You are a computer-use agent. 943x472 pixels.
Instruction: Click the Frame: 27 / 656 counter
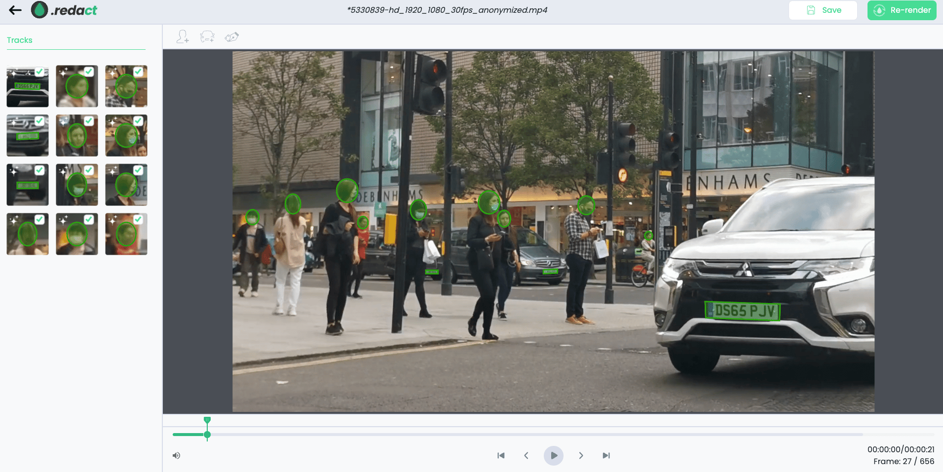click(x=904, y=461)
